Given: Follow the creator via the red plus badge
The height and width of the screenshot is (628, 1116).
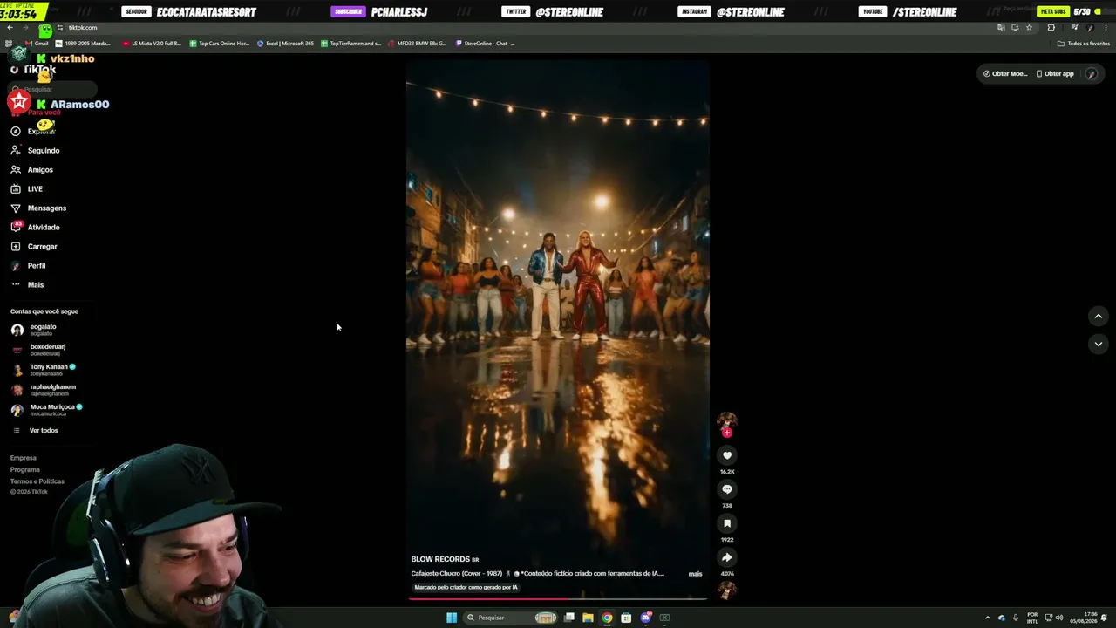Looking at the screenshot, I should (727, 433).
